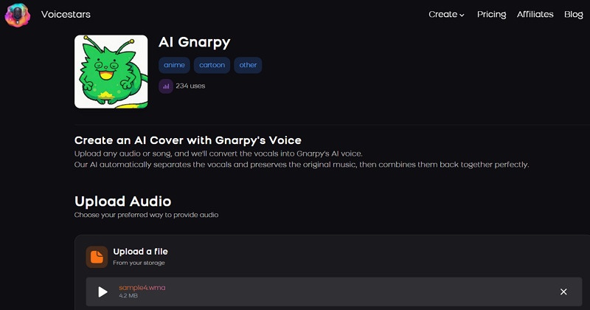Open the Pricing page
Viewport: 590px width, 310px height.
(491, 14)
